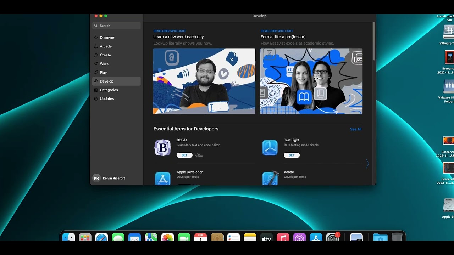Open the Discover section in sidebar

pyautogui.click(x=116, y=38)
